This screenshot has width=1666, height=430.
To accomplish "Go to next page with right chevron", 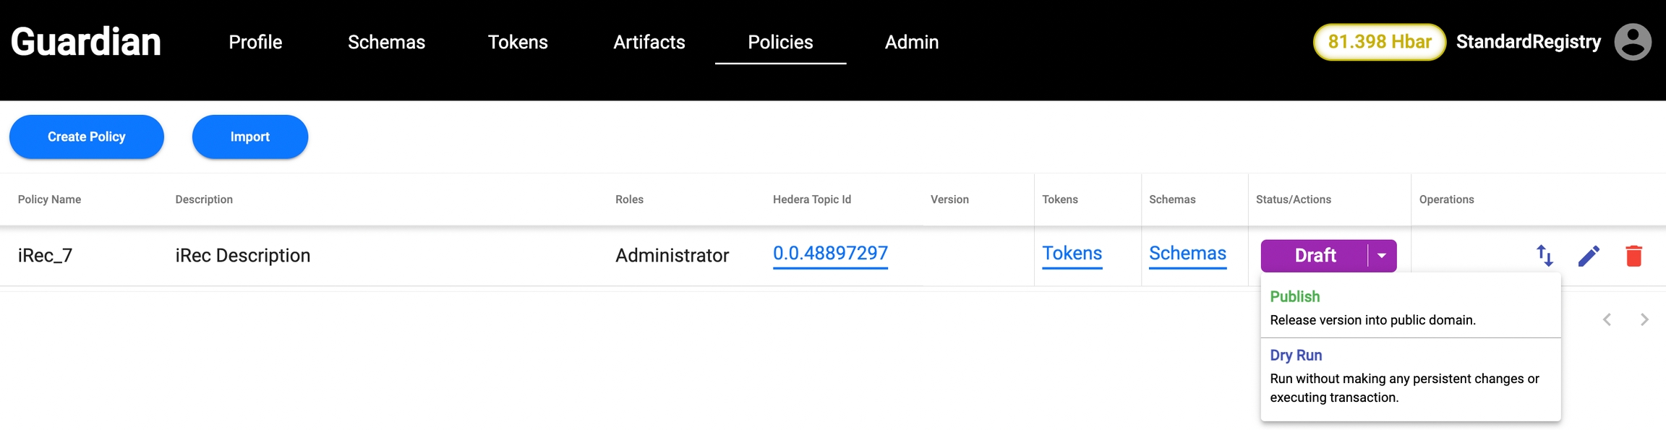I will [1644, 319].
